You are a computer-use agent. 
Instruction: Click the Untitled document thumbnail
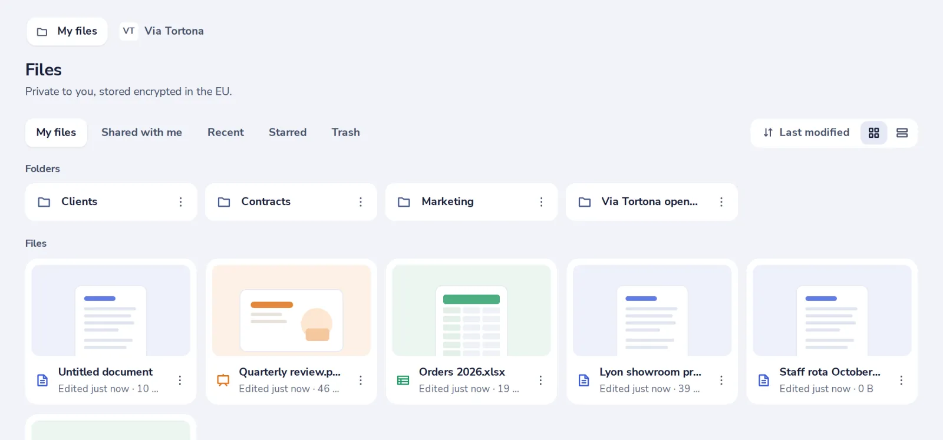point(111,310)
